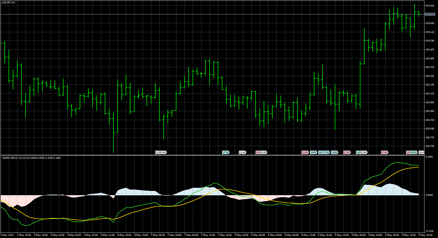Click the 0.0000 level on indicator scale
The image size is (438, 238).
429,195
